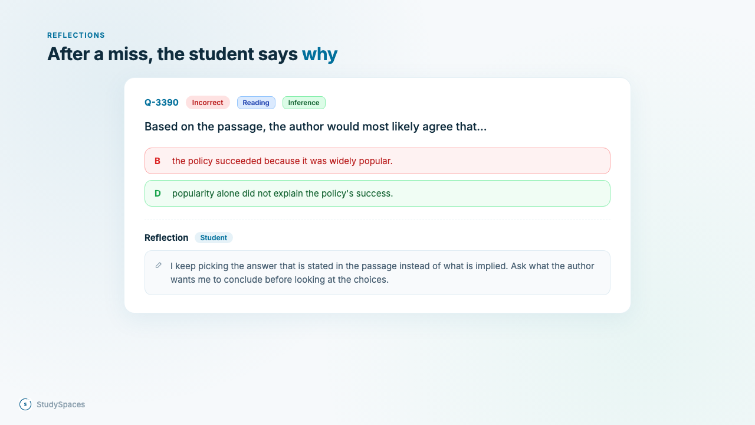Select answer D about popularity alone
This screenshot has width=755, height=425.
coord(377,193)
